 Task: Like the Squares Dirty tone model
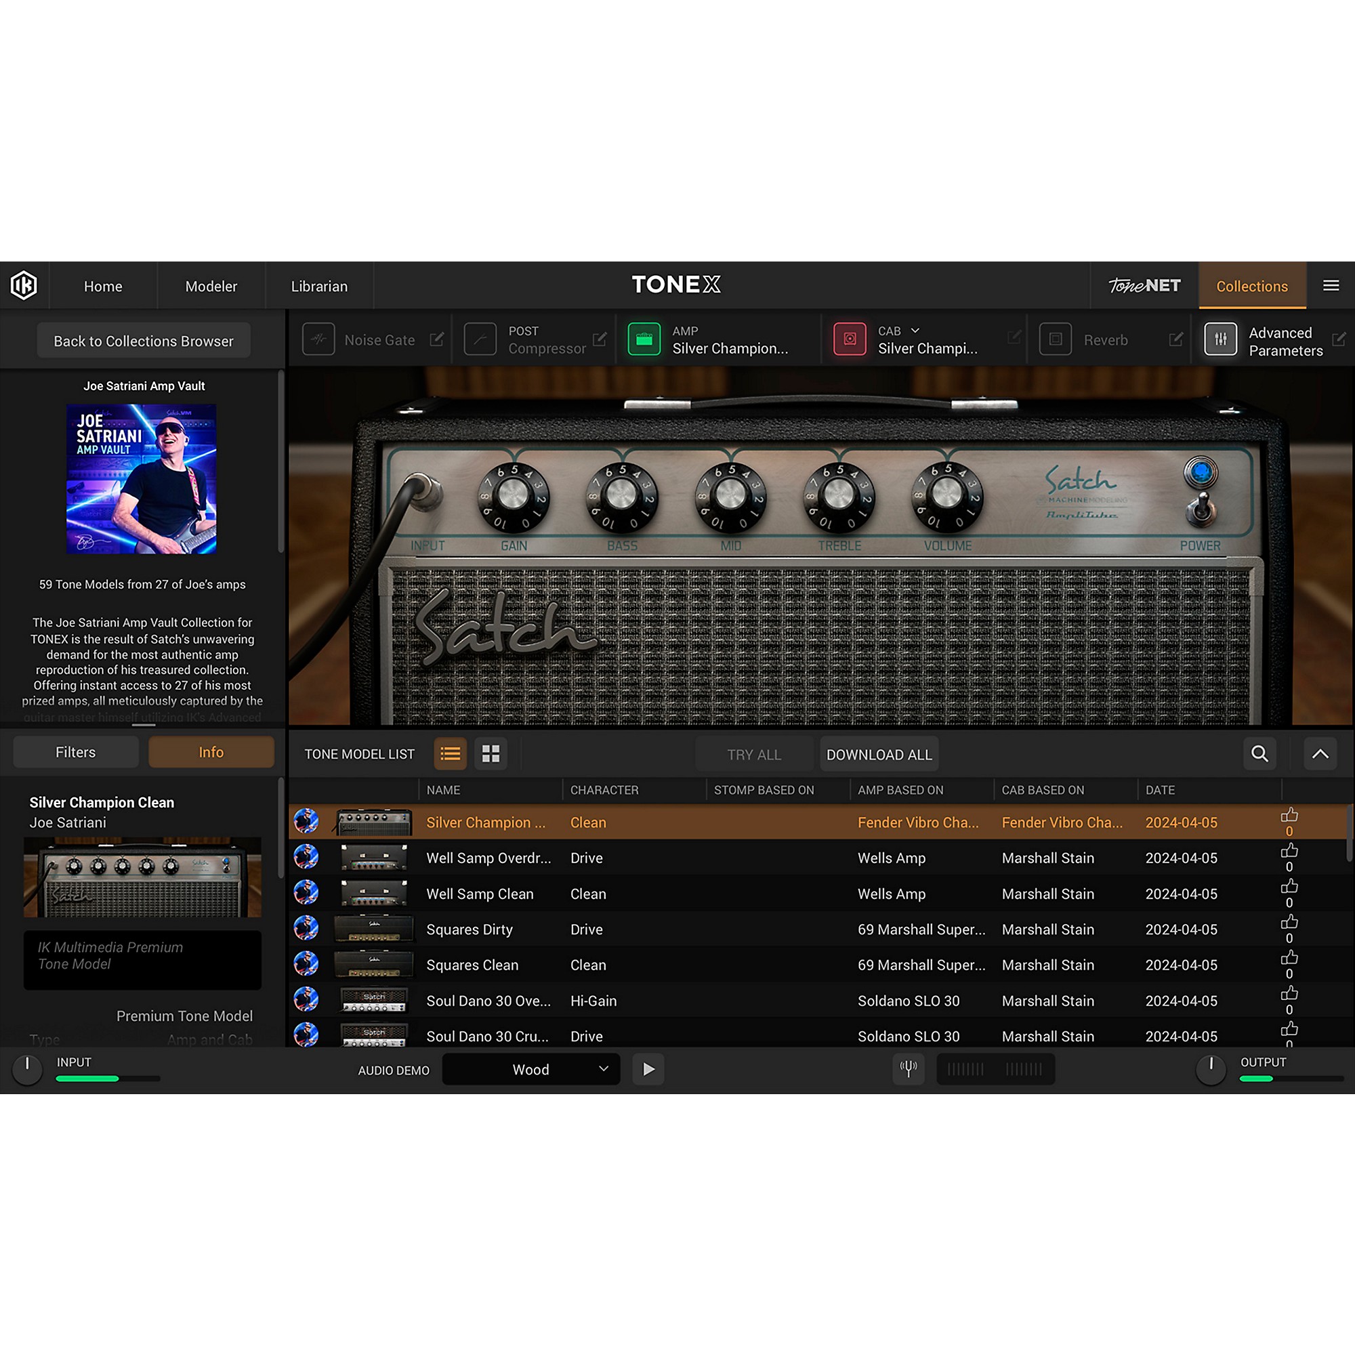[1289, 923]
